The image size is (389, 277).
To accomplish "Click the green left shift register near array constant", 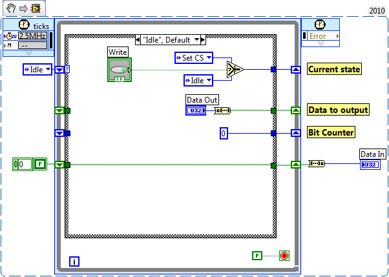I will (59, 165).
